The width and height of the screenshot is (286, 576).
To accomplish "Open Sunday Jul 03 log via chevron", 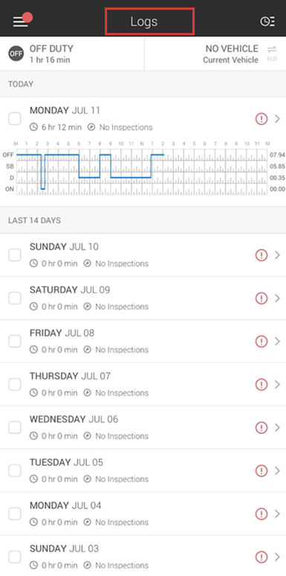I will tap(278, 557).
